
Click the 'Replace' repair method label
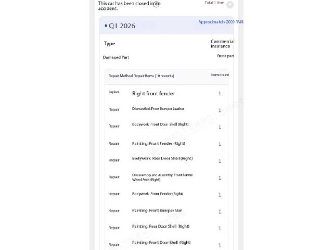[114, 92]
